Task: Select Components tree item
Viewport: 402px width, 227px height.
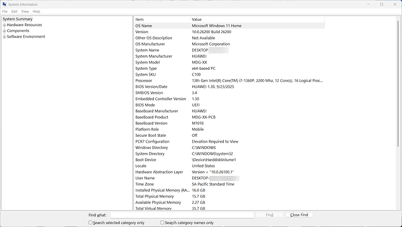Action: [x=18, y=31]
